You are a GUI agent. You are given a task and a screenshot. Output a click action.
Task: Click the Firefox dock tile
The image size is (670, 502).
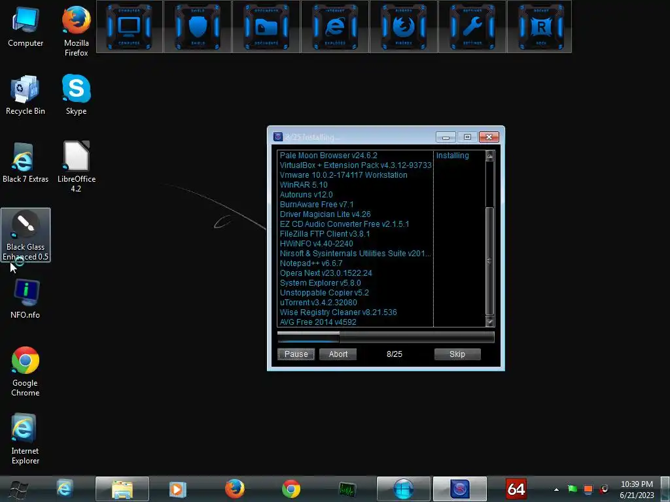click(x=403, y=26)
